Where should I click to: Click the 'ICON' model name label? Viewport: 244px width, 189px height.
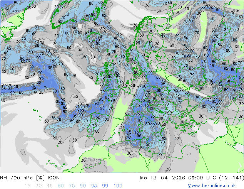click(x=53, y=178)
